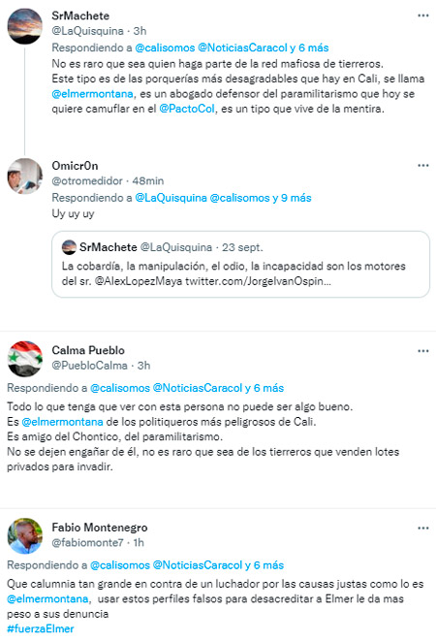436x641 pixels.
Task: Open @elmermontana mention in SrMachete's tweet
Action: (92, 94)
